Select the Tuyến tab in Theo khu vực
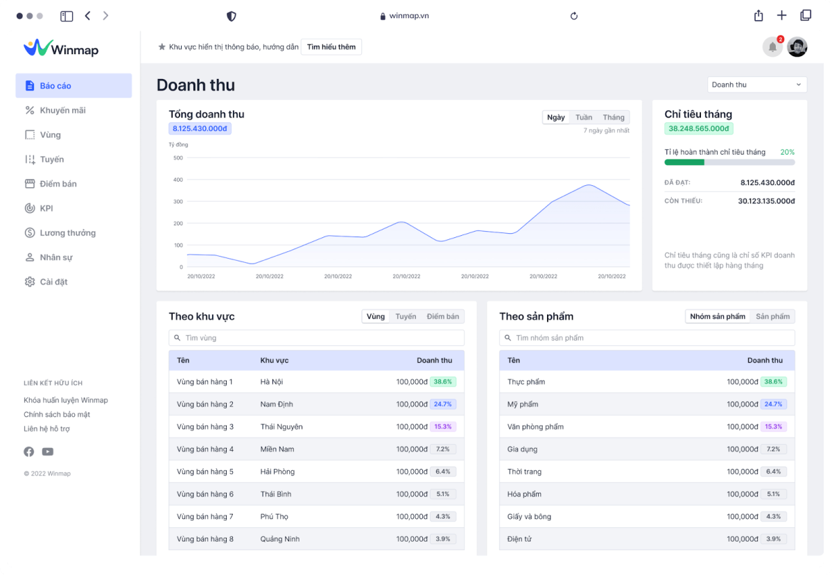 tap(406, 316)
